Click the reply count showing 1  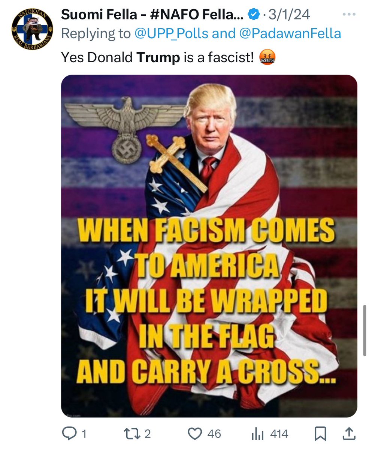[x=84, y=434]
